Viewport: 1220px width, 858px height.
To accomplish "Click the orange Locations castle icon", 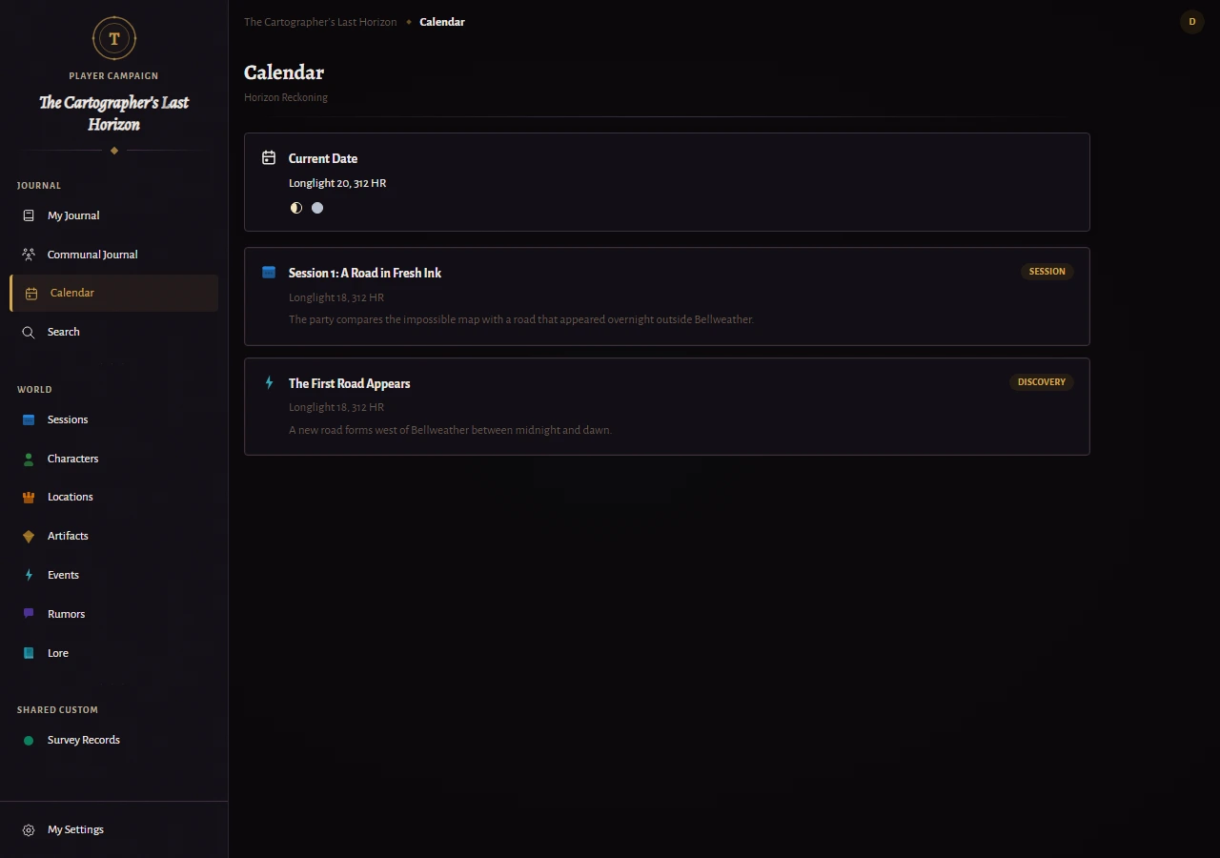I will (29, 497).
